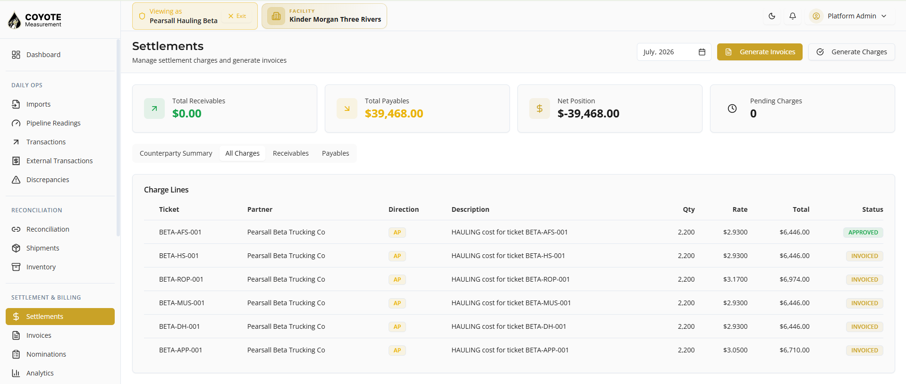The image size is (906, 384).
Task: Open Reconciliation page
Action: pyautogui.click(x=60, y=229)
